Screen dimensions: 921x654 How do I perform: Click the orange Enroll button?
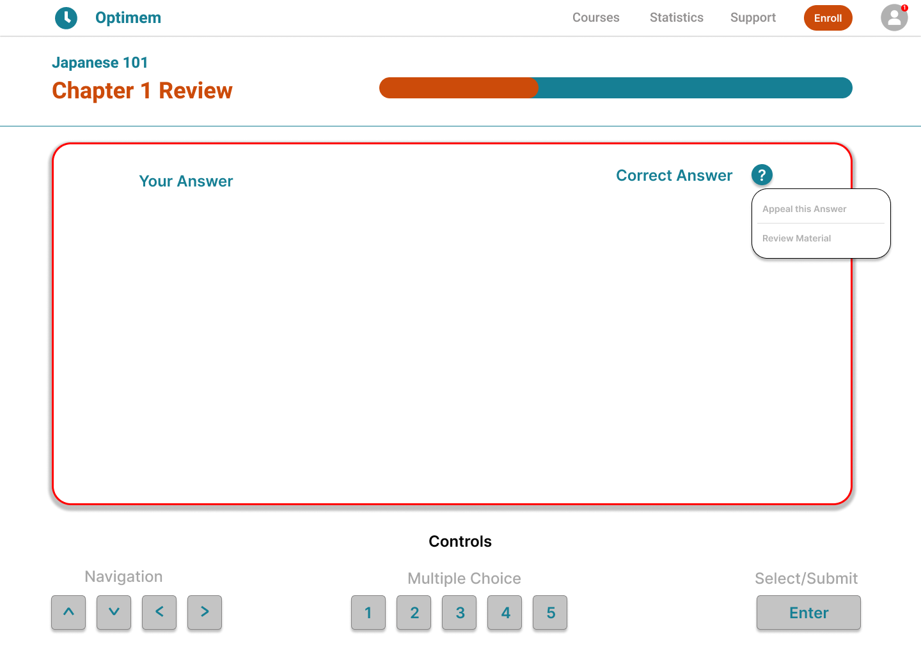point(828,18)
